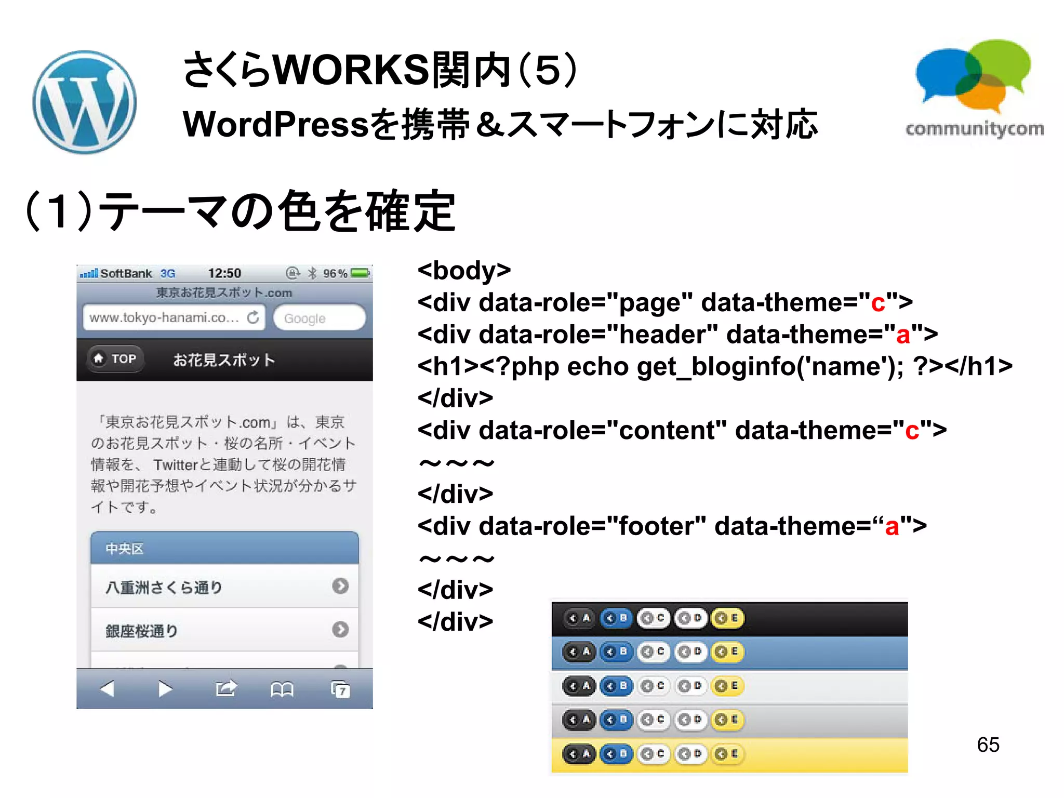Viewport: 1064px width, 798px height.
Task: Tap the Safari back arrow
Action: [107, 689]
